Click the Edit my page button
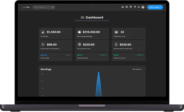Image resolution: width=184 pixels, height=112 pixels. pos(155,7)
